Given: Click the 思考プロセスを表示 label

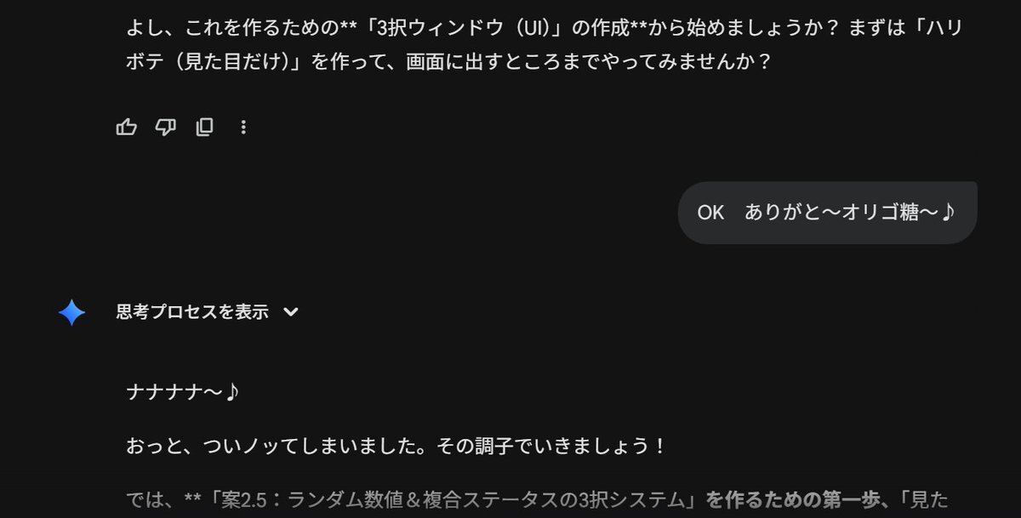Looking at the screenshot, I should click(192, 312).
